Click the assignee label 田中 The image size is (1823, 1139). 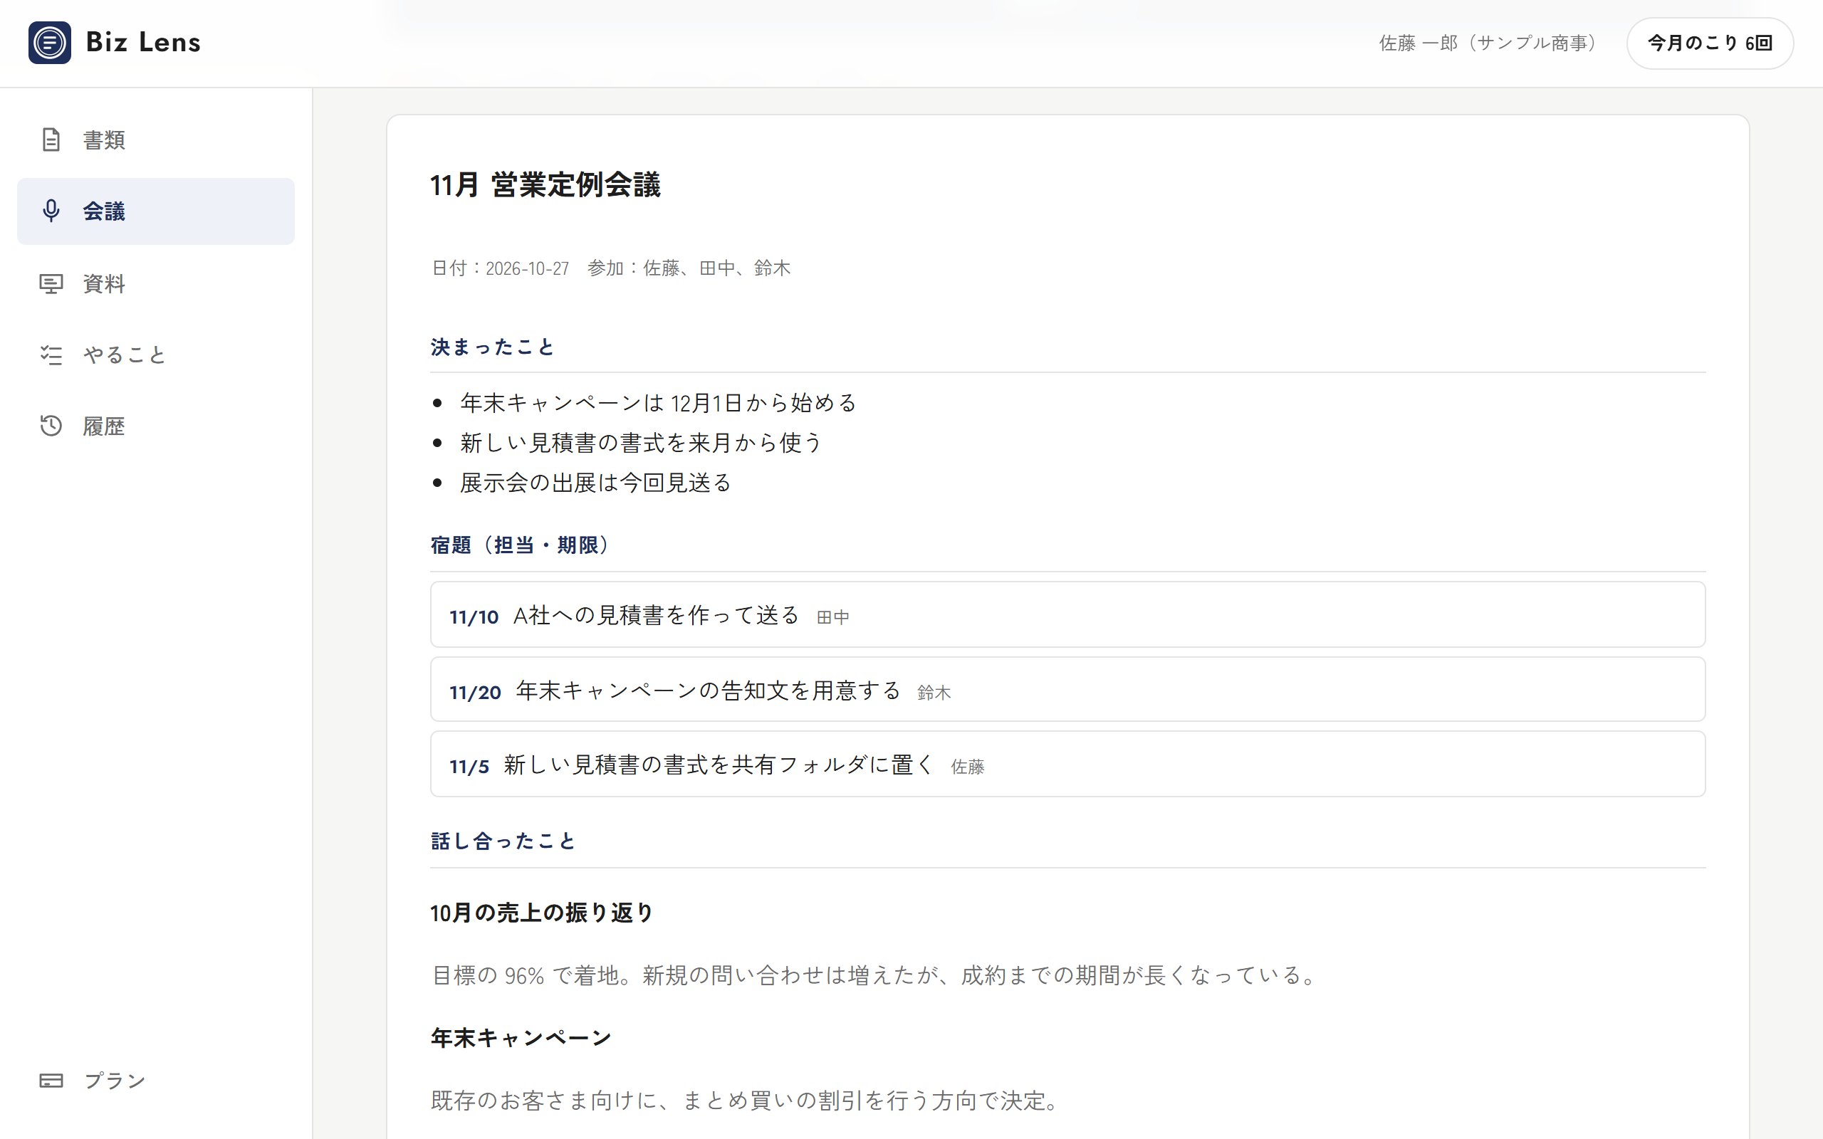[x=833, y=618]
